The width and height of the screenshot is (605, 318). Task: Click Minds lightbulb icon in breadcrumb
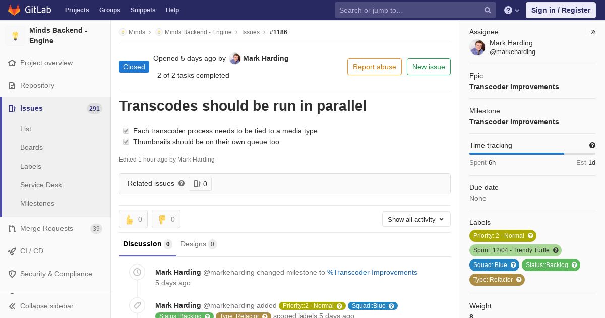tap(123, 32)
